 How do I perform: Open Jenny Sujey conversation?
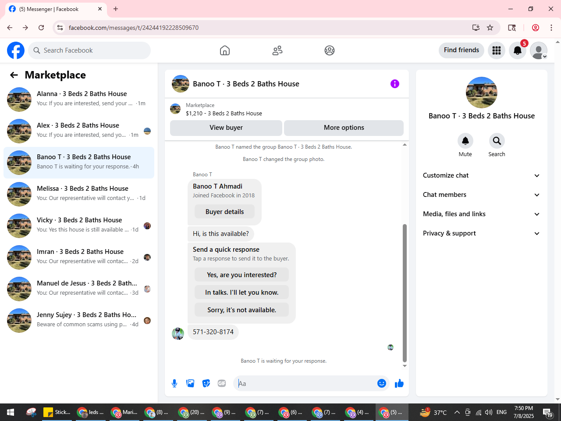pos(79,321)
